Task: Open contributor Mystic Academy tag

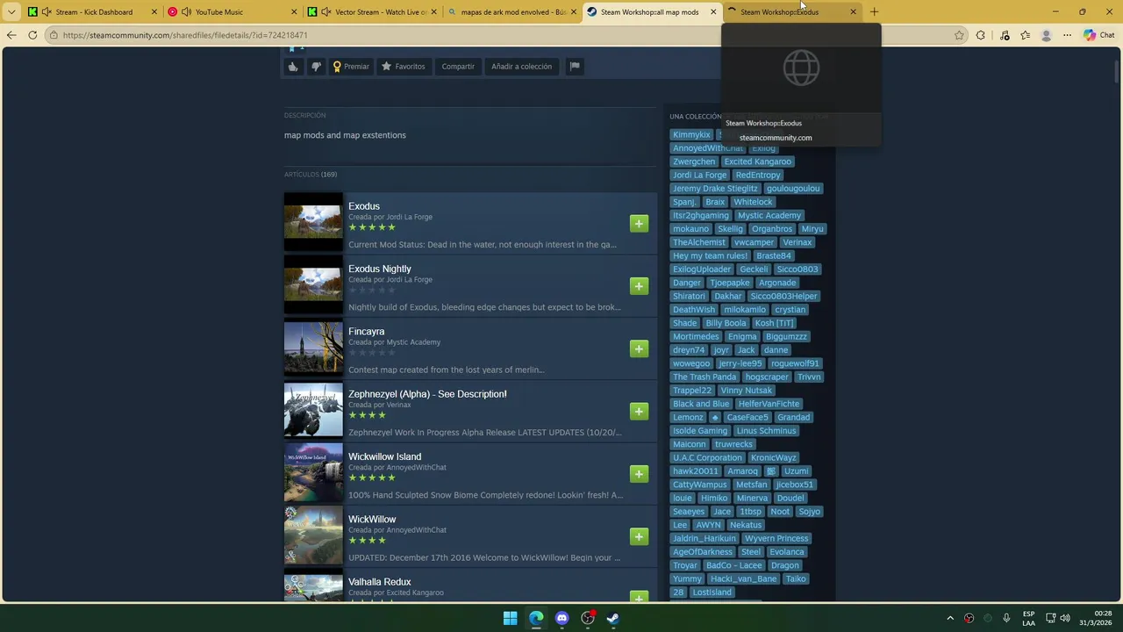Action: point(769,216)
